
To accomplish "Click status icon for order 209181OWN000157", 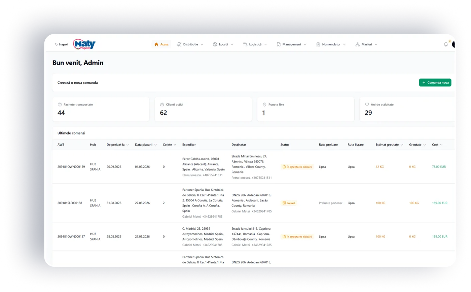I will 284,236.
